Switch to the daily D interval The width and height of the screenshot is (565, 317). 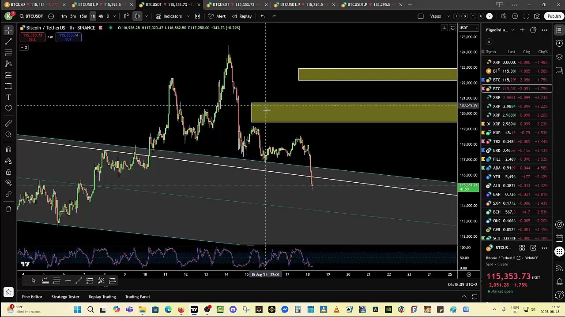108,16
